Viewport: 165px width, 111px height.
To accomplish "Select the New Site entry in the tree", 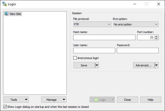I will (13, 14).
